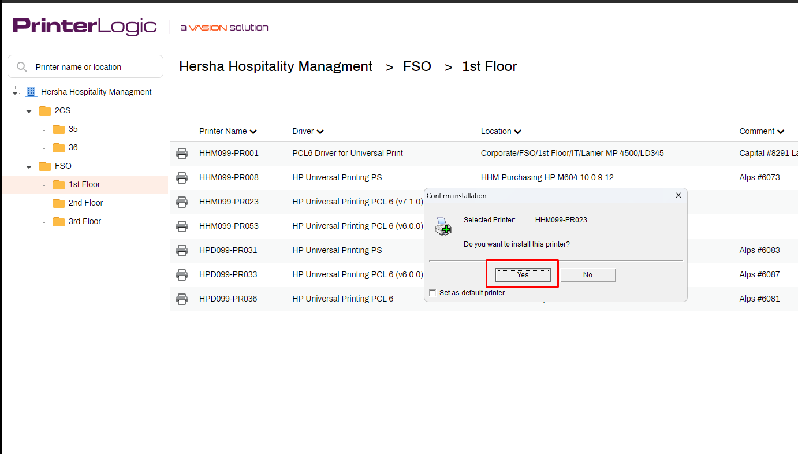Click the 3rd Floor folder icon
Screen dimensions: 798x454
click(x=59, y=221)
